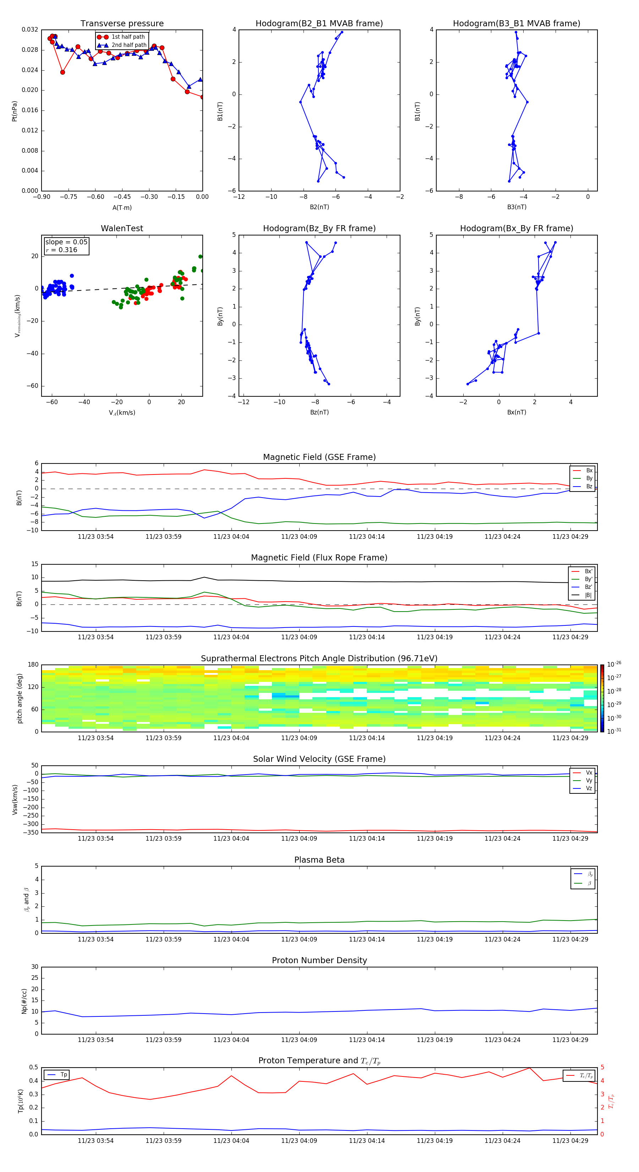Click the 'Tp(10^6K)' y-axis label
This screenshot has height=1172, width=639.
coord(21,1101)
